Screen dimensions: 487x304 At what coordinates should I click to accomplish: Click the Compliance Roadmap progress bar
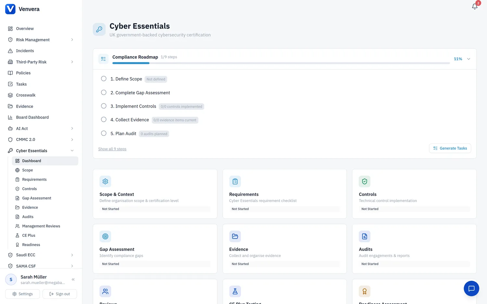(281, 63)
